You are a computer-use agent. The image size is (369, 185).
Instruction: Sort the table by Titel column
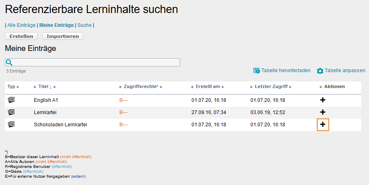pos(43,87)
